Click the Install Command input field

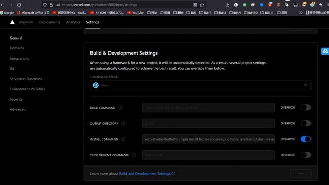coord(208,139)
